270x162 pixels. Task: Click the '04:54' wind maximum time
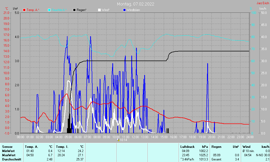coord(248,155)
